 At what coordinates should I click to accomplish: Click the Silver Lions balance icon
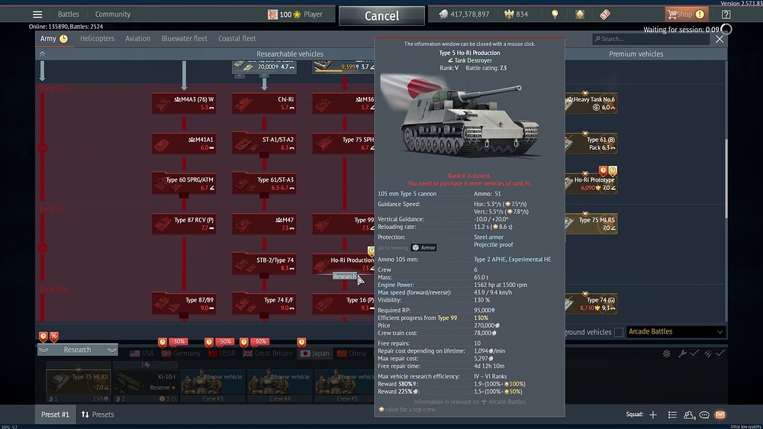pyautogui.click(x=443, y=14)
